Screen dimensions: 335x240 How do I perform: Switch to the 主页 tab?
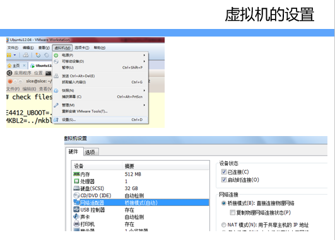16,66
